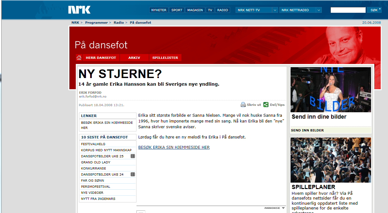This screenshot has height=213, width=388.
Task: Click the Send inn dine bilder headline
Action: tap(319, 117)
